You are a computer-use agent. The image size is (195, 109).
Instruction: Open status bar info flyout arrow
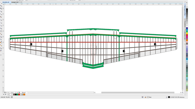point(12,97)
